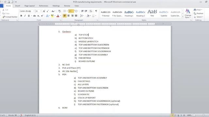This screenshot has width=209, height=117.
Task: Open the highlight color dropdown arrow
Action: pos(55,16)
